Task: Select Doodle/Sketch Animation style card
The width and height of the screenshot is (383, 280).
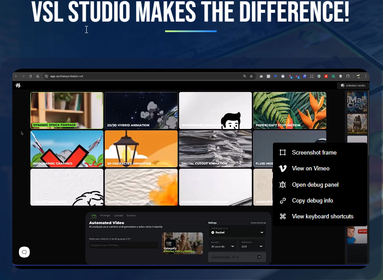Action: tap(215, 187)
